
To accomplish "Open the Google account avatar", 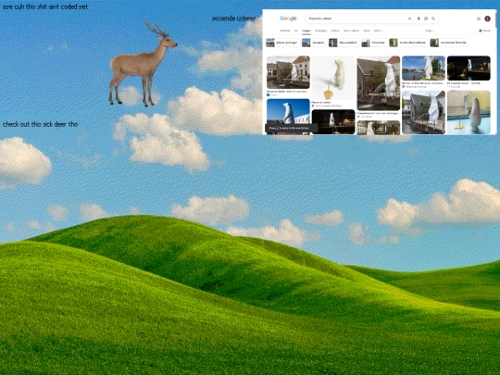I will tap(488, 19).
